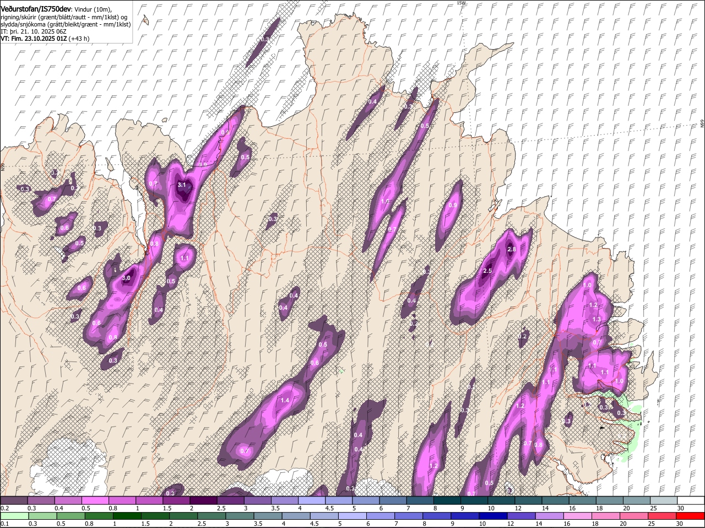Image resolution: width=705 pixels, height=528 pixels.
Task: Click the valid time 'VT: Fim. 23.10.2025 01Z'
Action: [34, 39]
